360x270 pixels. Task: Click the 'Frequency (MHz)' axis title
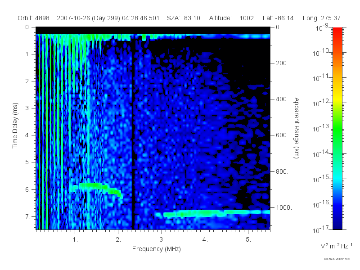156,249
